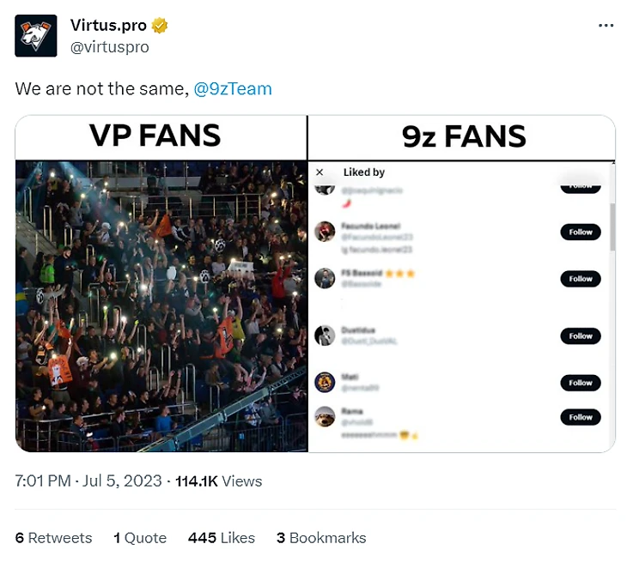Open the 1 Quote link
The height and width of the screenshot is (562, 627).
point(140,538)
